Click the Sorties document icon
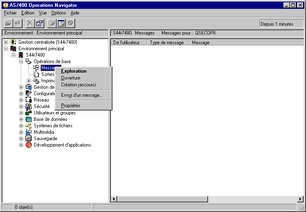Screen dimensions: 306x212 point(36,74)
